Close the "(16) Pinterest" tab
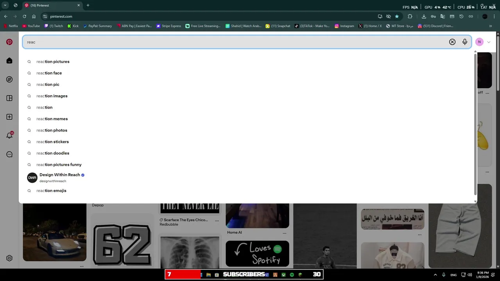Viewport: 500px width, 281px height. (79, 5)
